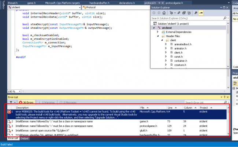This screenshot has width=238, height=147.
Task: Sort errors by the Column header
Action: click(191, 108)
